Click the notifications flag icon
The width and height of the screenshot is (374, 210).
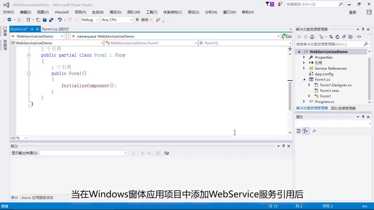click(268, 4)
